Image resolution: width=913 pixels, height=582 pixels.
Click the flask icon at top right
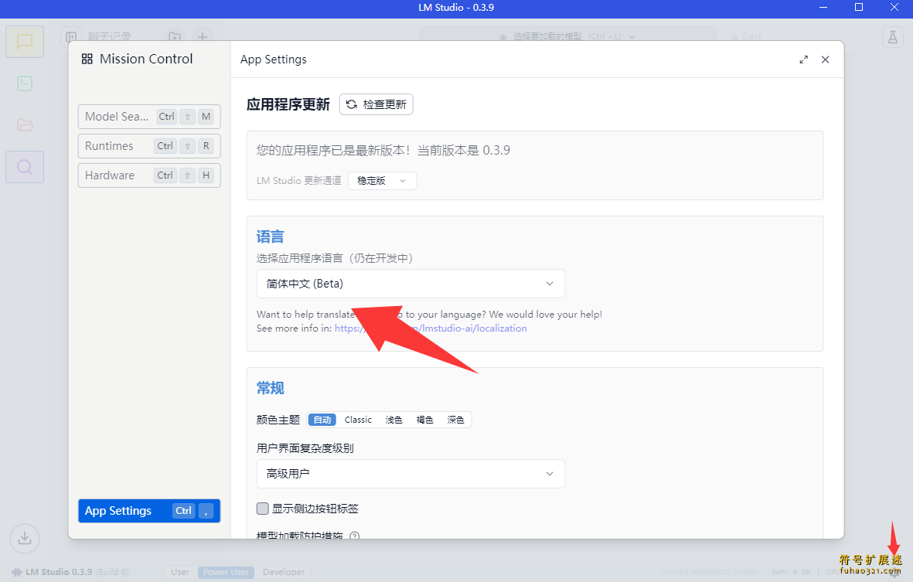pyautogui.click(x=893, y=37)
